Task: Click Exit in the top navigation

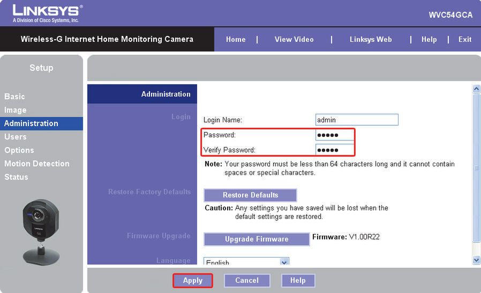Action: click(x=465, y=39)
